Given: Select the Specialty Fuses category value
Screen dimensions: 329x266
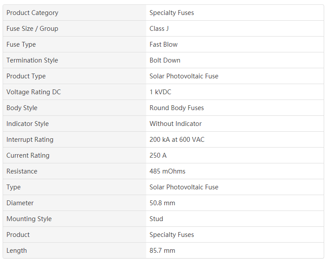Looking at the screenshot, I should [172, 13].
